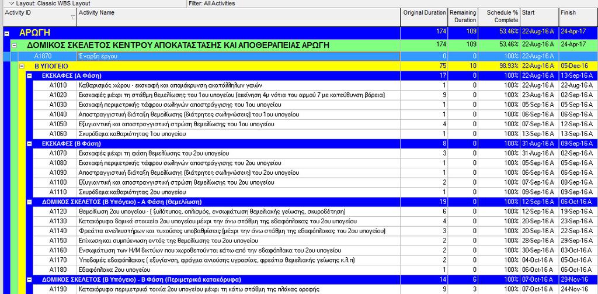The height and width of the screenshot is (294, 598).
Task: Select activity ID A1040
Action: pyautogui.click(x=58, y=115)
